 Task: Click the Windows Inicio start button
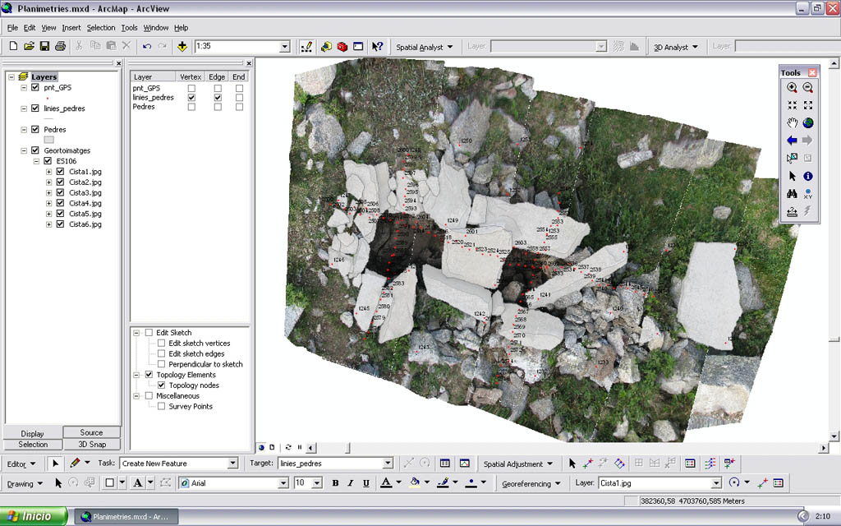tap(34, 517)
